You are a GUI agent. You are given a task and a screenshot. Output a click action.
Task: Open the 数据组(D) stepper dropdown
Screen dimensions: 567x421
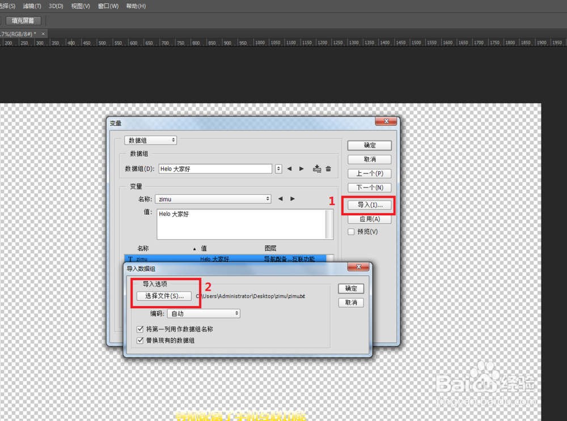[278, 169]
